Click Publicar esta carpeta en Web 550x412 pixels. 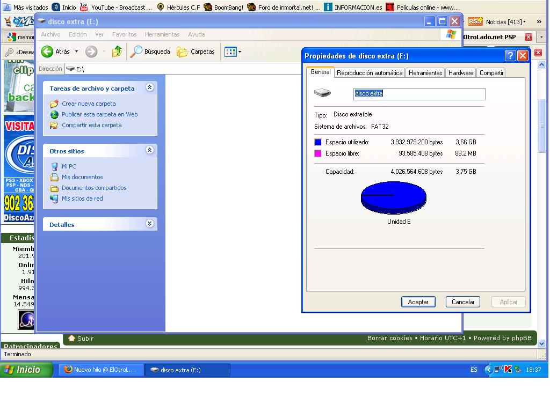pos(99,114)
